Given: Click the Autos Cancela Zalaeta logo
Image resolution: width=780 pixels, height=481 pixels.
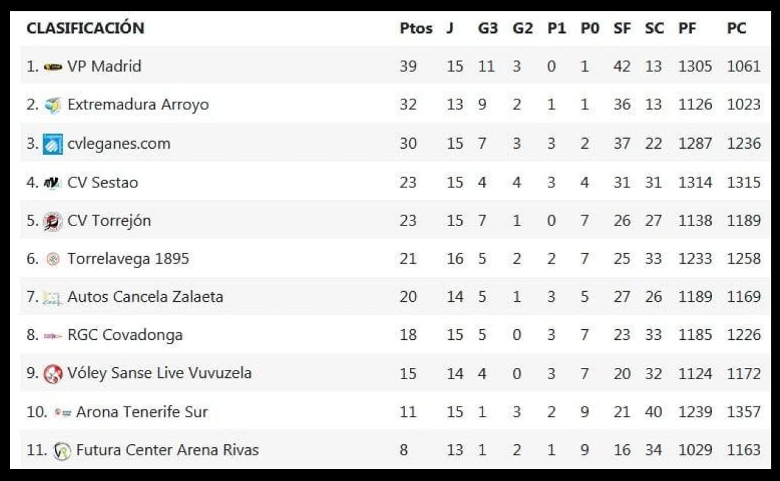Looking at the screenshot, I should pyautogui.click(x=52, y=298).
